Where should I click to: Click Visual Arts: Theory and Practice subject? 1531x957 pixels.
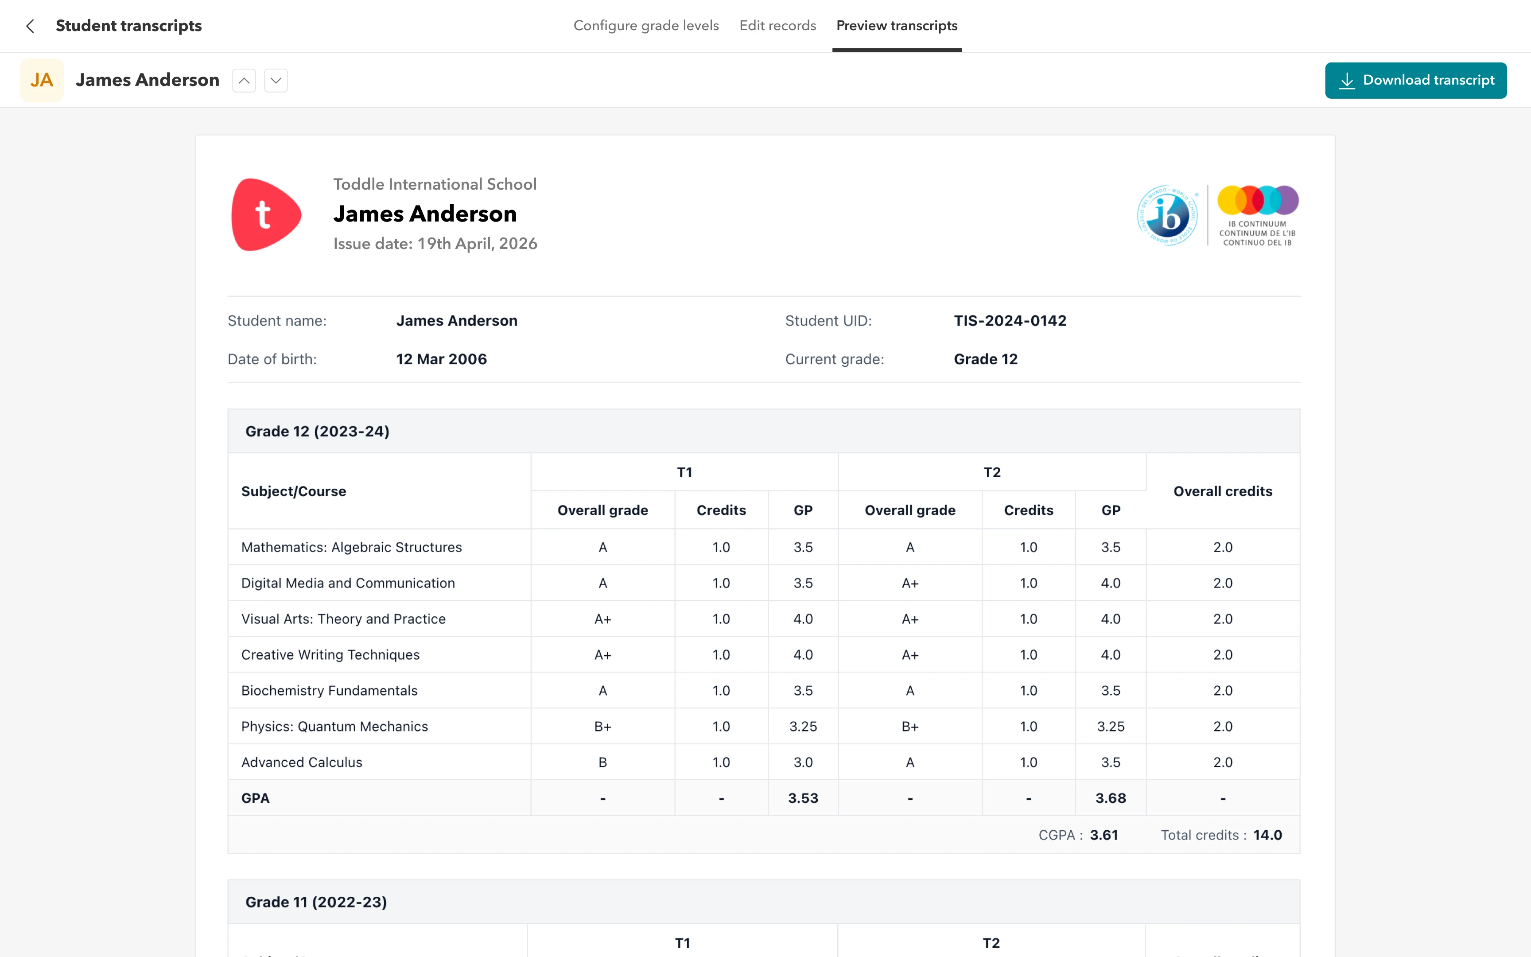[x=343, y=619]
